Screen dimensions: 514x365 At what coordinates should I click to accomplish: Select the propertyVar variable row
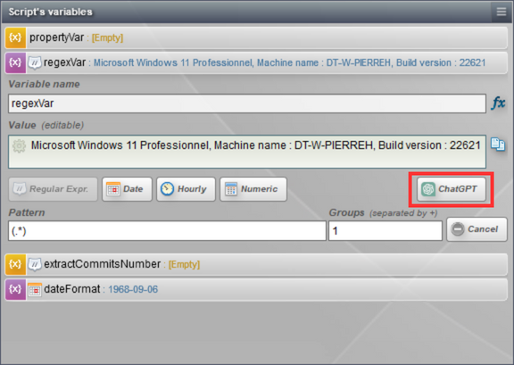(x=256, y=37)
